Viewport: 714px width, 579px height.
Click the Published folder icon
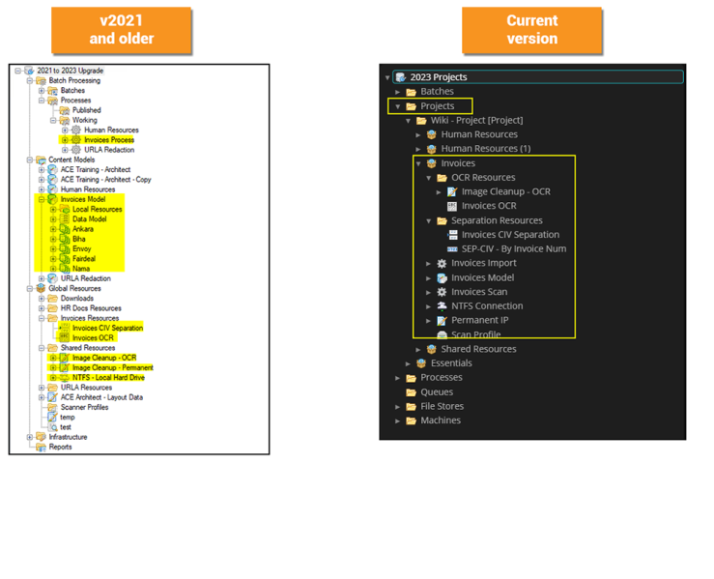(x=64, y=110)
